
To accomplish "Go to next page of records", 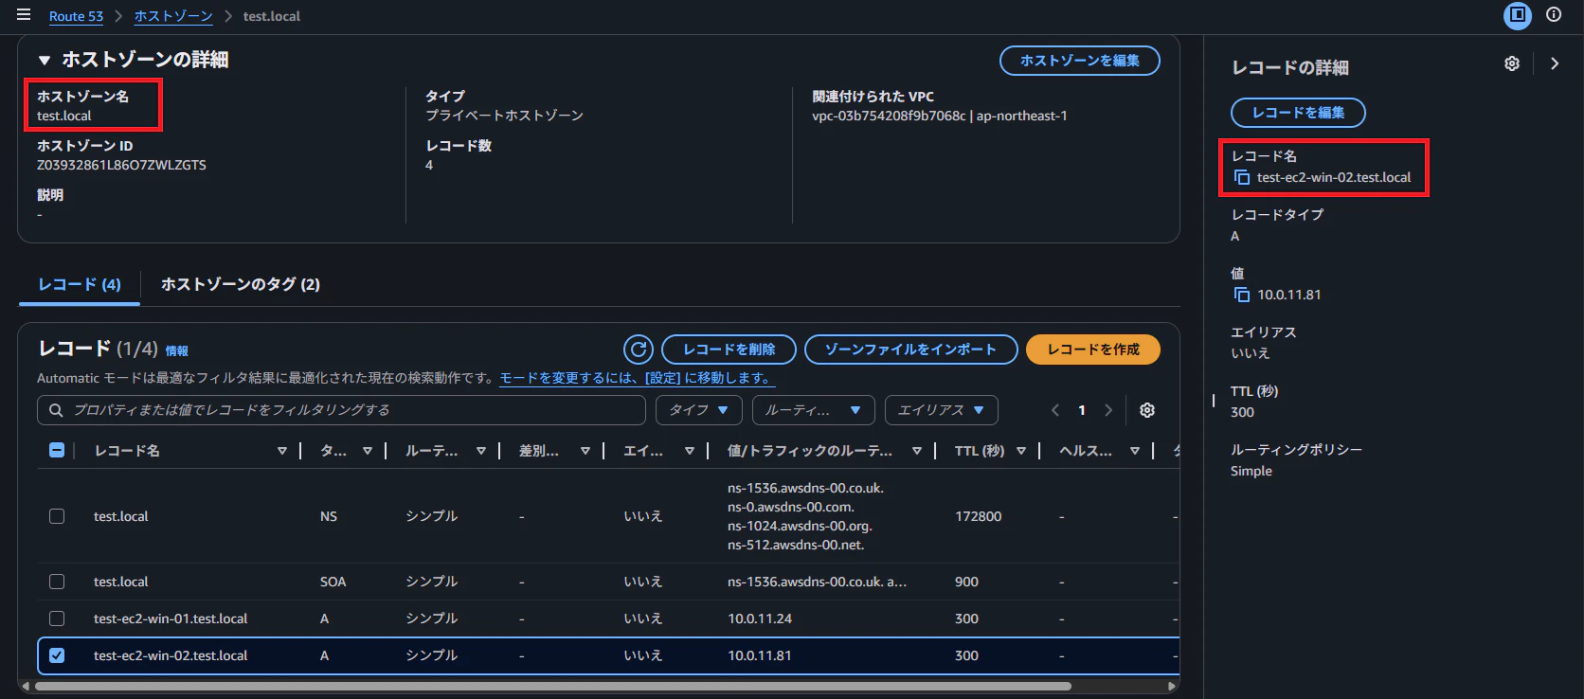I will tap(1108, 410).
